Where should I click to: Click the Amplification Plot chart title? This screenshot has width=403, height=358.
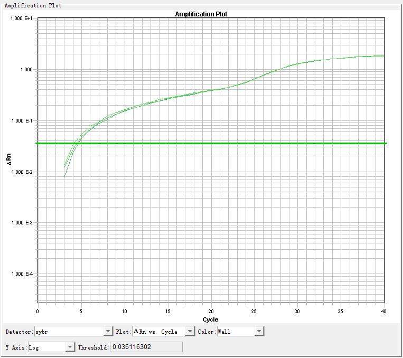tap(201, 14)
